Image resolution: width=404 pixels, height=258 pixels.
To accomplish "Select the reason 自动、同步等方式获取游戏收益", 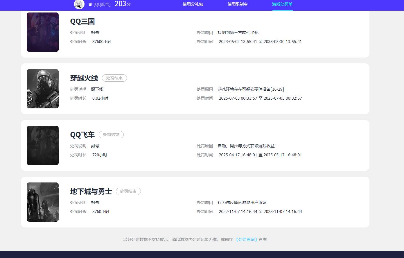I will pos(246,146).
